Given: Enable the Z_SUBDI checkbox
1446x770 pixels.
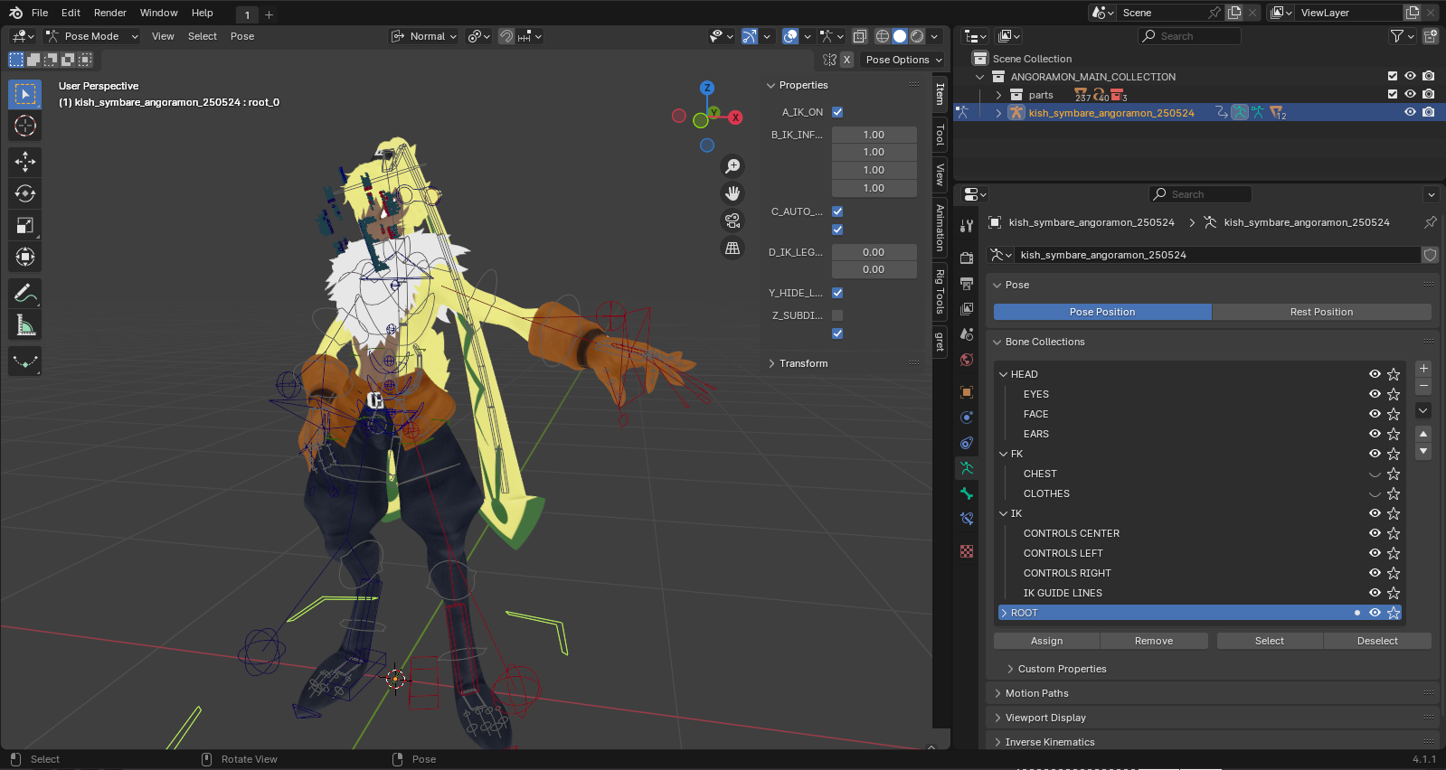Looking at the screenshot, I should (x=837, y=315).
